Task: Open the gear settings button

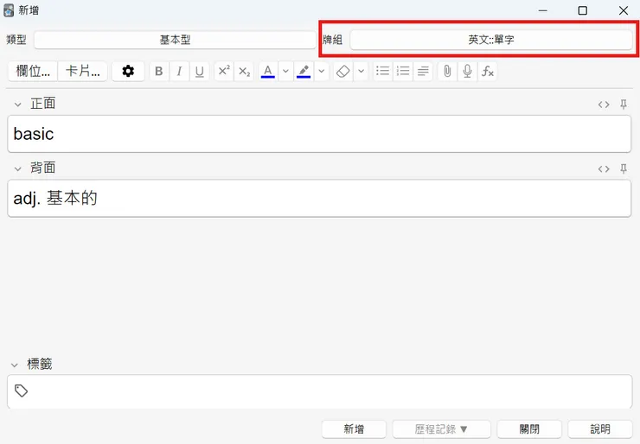Action: point(128,72)
